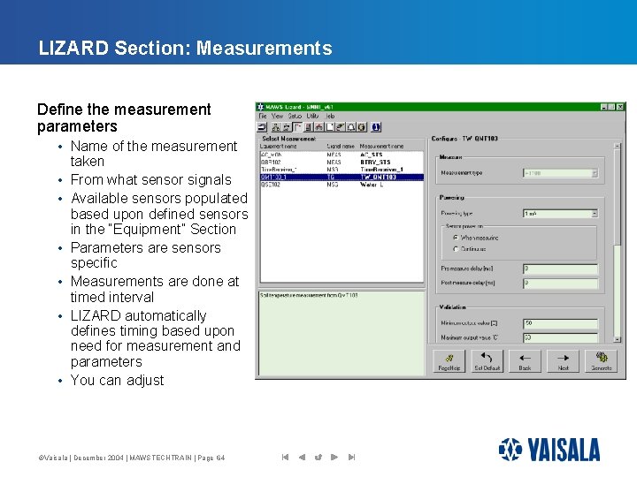Open the Setup menu

tap(295, 116)
